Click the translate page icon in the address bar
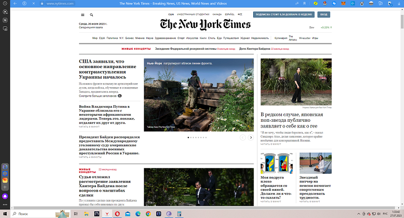Screen dimensions: 404x218 297,3
